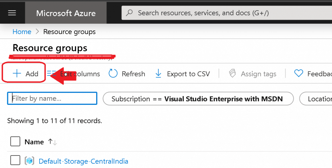Viewport: 332px width, 168px height.
Task: Click the plus Add icon
Action: pyautogui.click(x=17, y=74)
